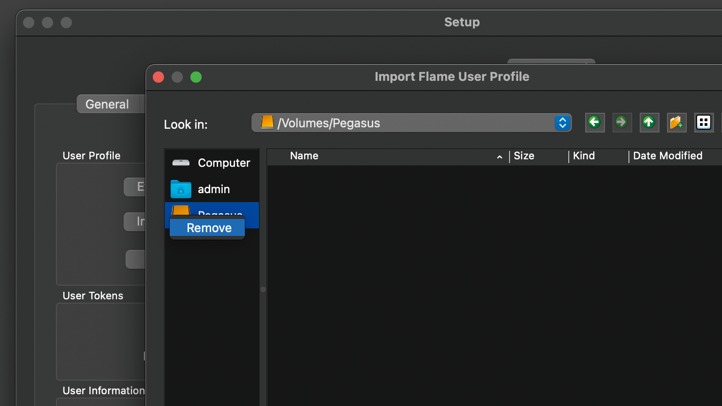Click the green zoom button of the import dialog

pos(196,77)
